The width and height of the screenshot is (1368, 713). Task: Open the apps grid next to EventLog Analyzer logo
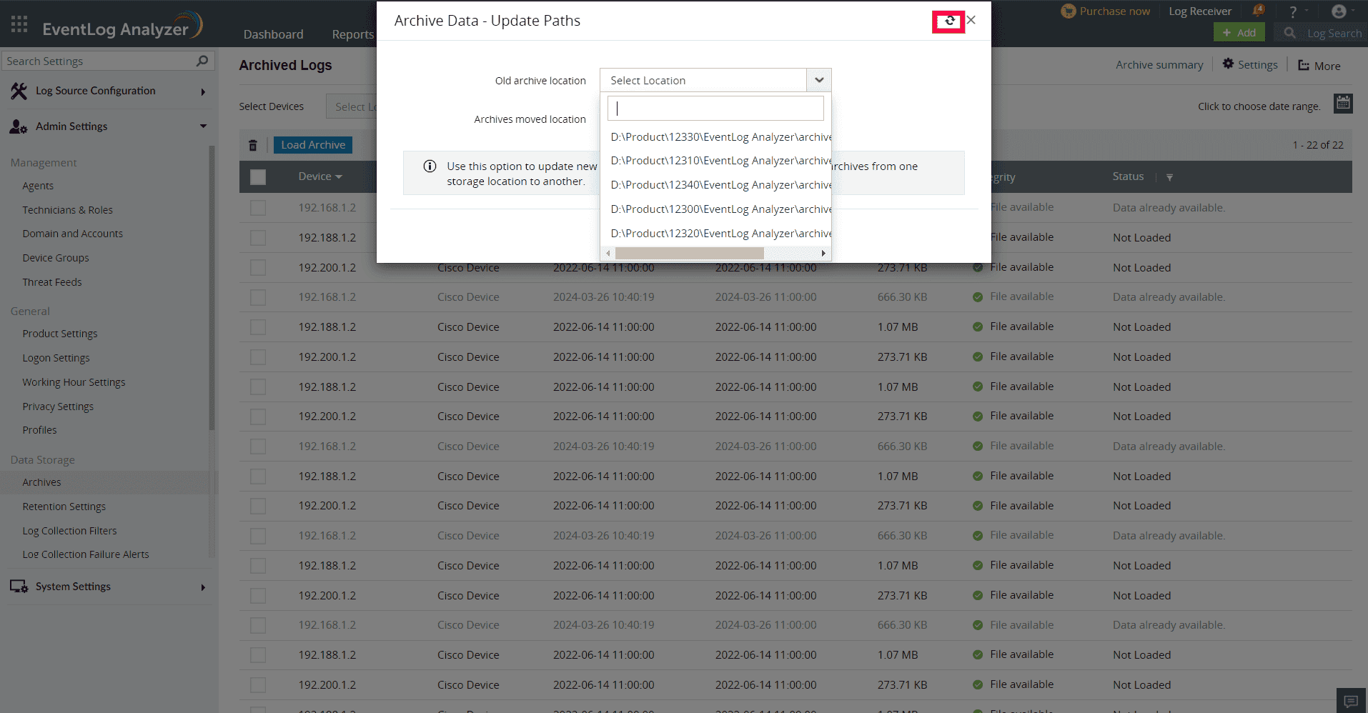click(x=19, y=24)
